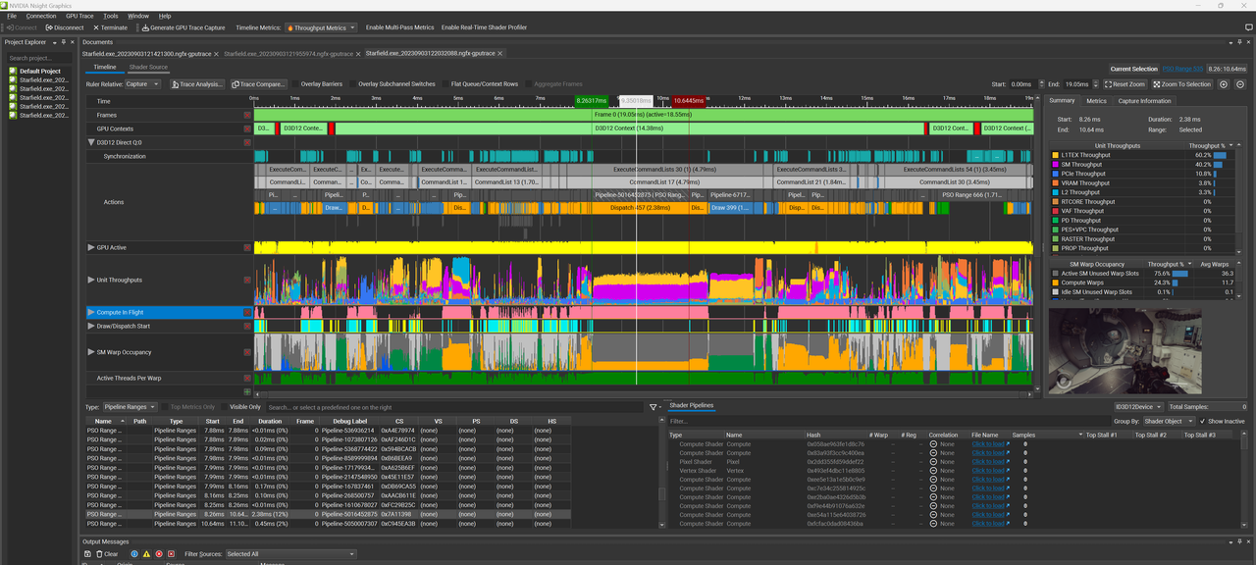Expand the GPU Active row
Screen dimensions: 1256x565
(92, 247)
